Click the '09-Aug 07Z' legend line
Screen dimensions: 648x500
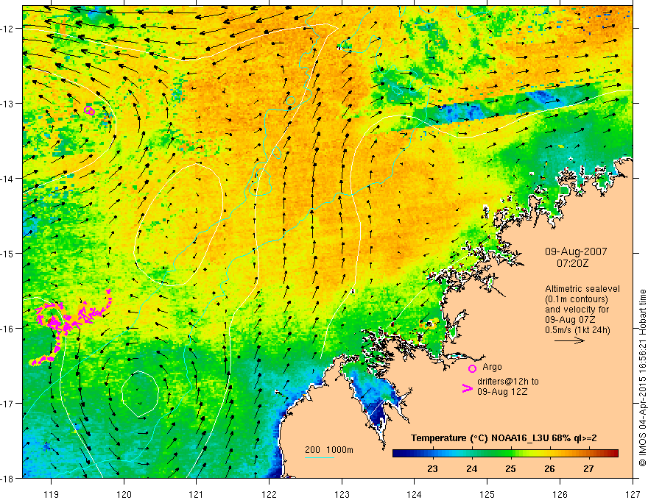coord(569,320)
